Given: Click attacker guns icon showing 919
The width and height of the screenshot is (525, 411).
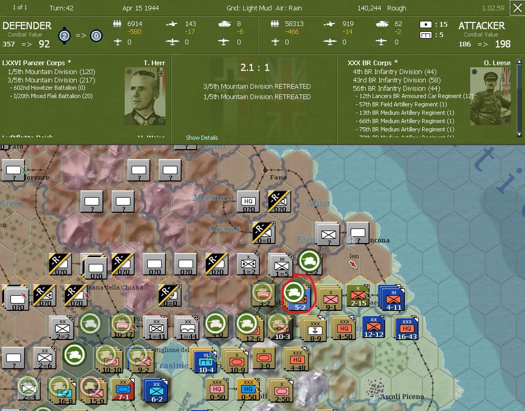Looking at the screenshot, I should click(x=329, y=24).
